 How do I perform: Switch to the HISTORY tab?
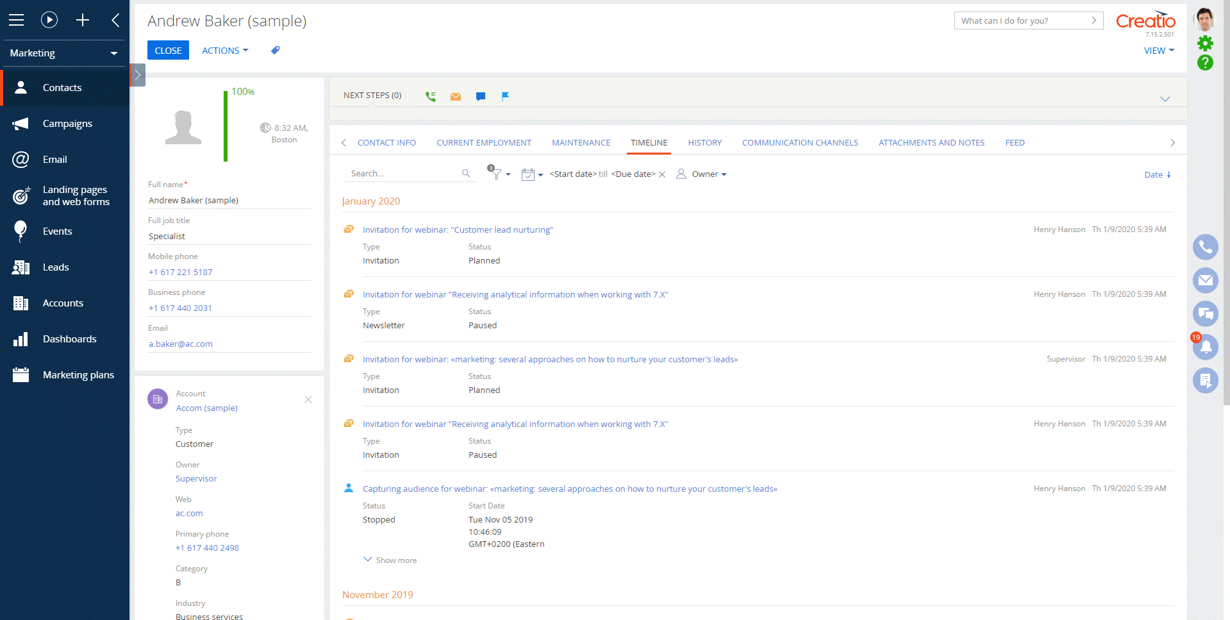tap(704, 143)
